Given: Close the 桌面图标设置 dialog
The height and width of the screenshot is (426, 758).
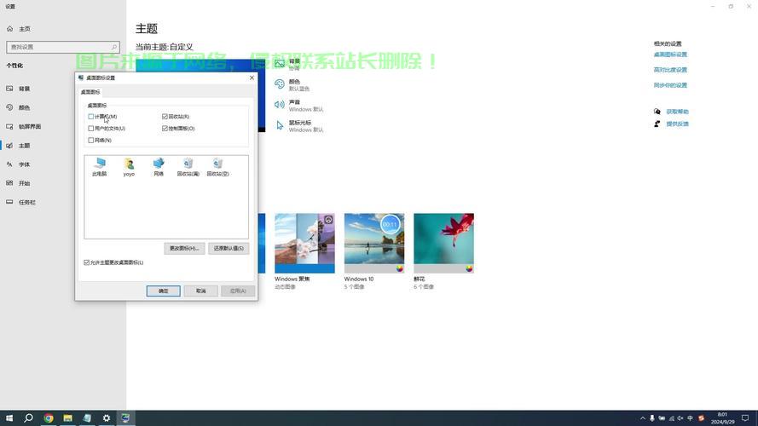Looking at the screenshot, I should (252, 78).
